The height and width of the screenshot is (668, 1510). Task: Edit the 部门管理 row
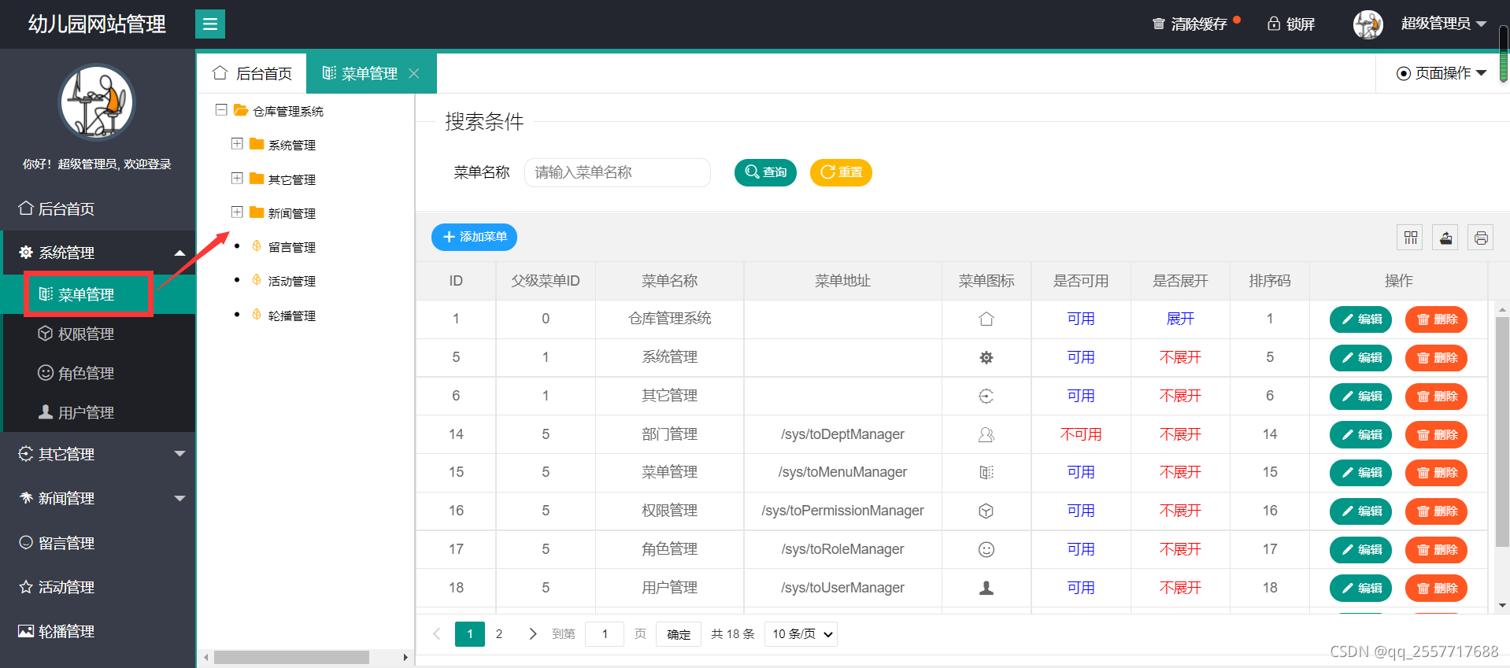point(1361,435)
